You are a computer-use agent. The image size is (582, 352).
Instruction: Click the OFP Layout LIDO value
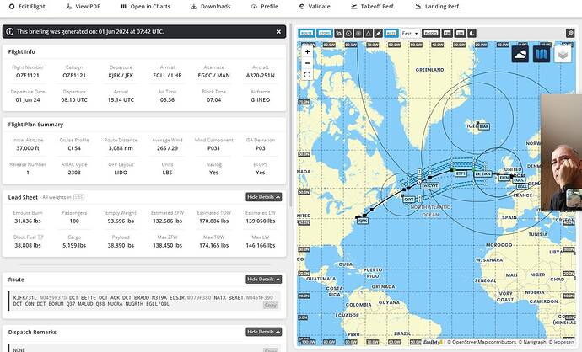[x=121, y=173]
